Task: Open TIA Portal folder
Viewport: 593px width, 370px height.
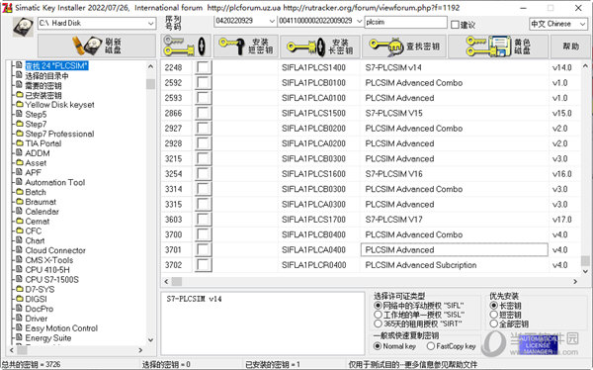Action: click(x=43, y=143)
